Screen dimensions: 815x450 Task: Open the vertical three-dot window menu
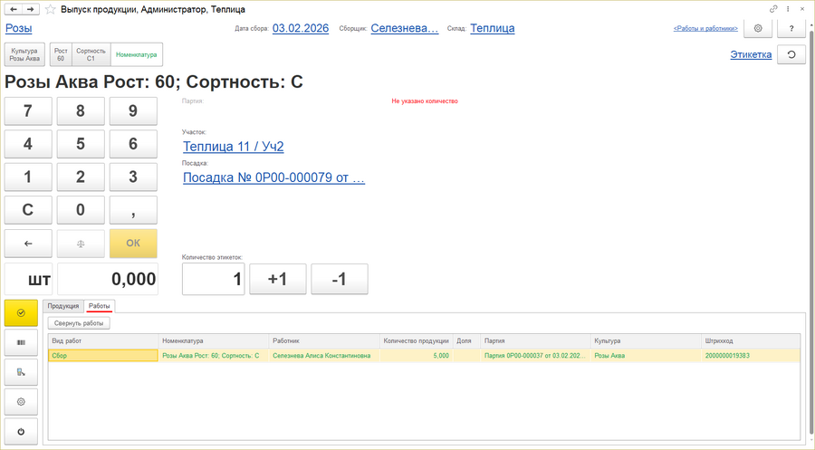[788, 9]
